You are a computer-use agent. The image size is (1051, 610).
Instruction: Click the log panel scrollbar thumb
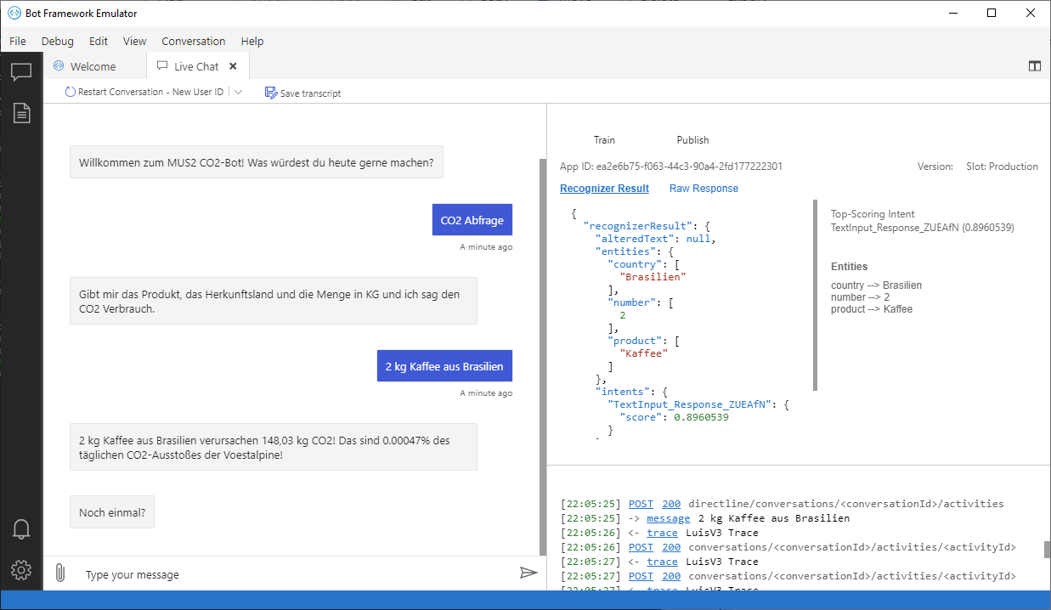tap(1047, 550)
